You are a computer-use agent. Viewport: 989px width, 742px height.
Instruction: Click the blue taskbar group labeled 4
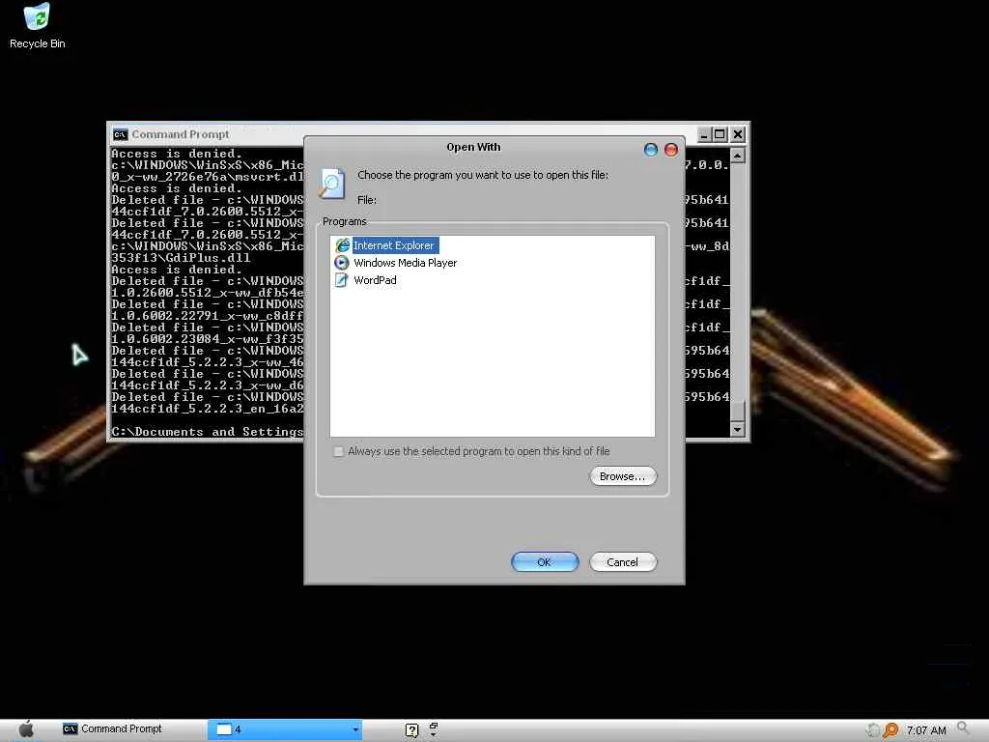click(285, 729)
